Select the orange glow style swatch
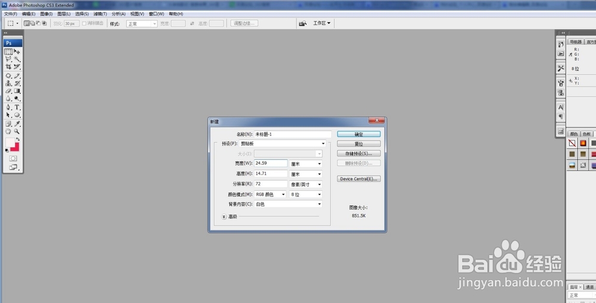The height and width of the screenshot is (303, 596). pyautogui.click(x=583, y=143)
